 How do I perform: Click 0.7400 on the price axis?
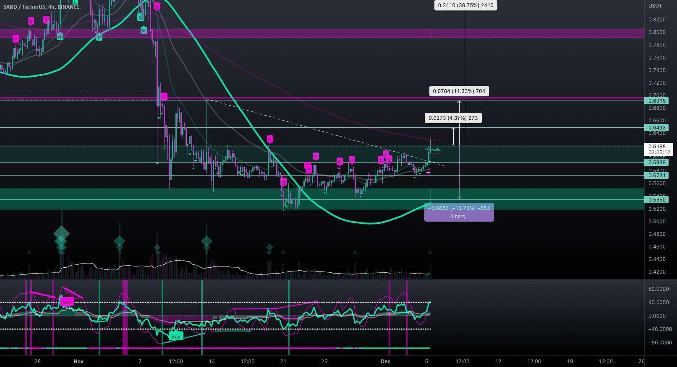(x=657, y=70)
